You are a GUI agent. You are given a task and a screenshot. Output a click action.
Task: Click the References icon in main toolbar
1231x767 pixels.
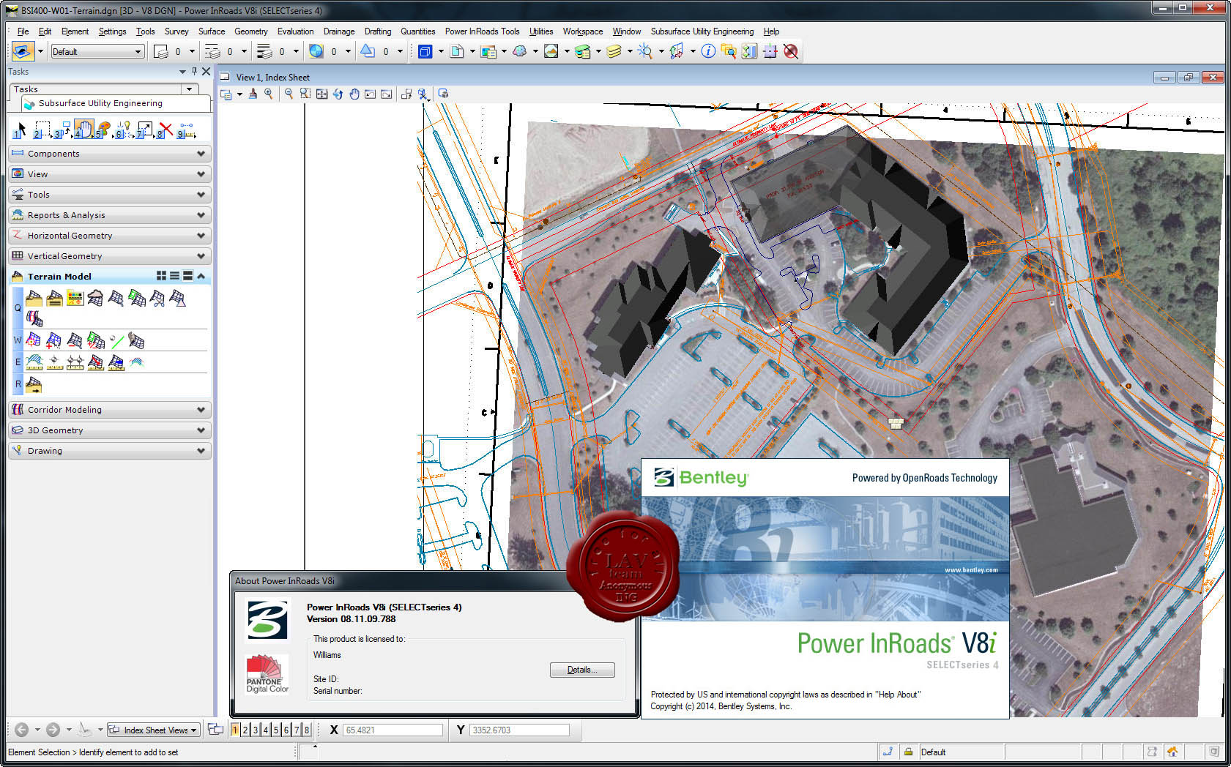point(457,51)
